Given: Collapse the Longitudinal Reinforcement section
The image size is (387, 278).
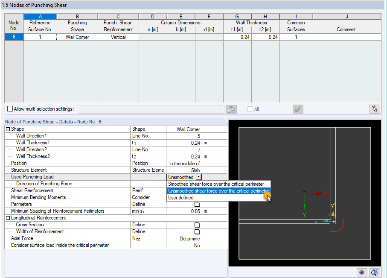Looking at the screenshot, I should pos(7,218).
